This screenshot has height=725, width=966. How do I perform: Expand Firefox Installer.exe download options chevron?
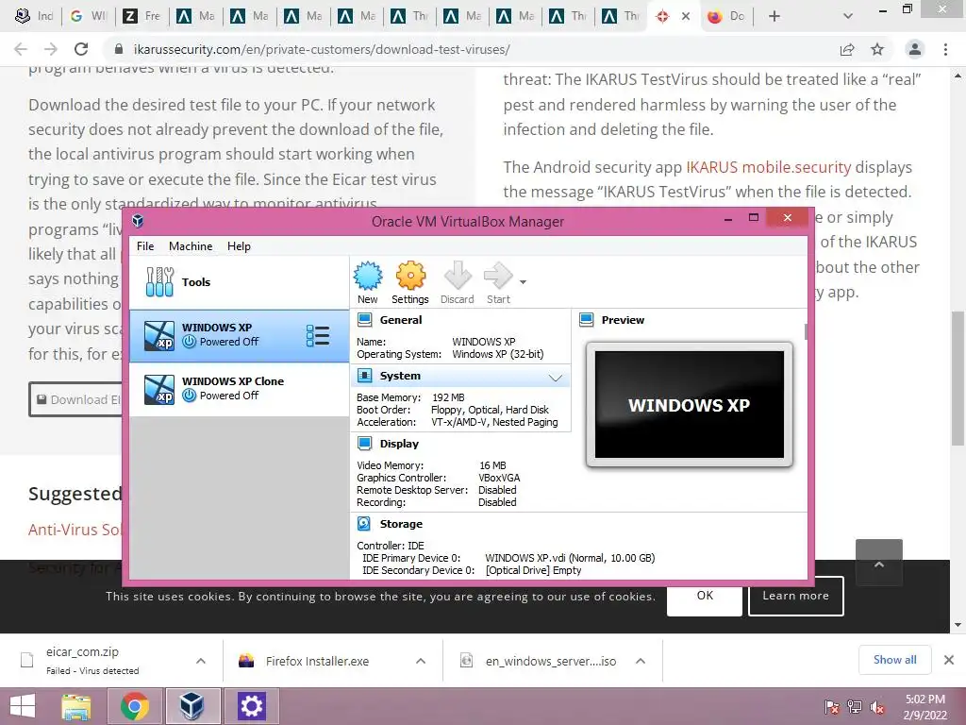[421, 661]
